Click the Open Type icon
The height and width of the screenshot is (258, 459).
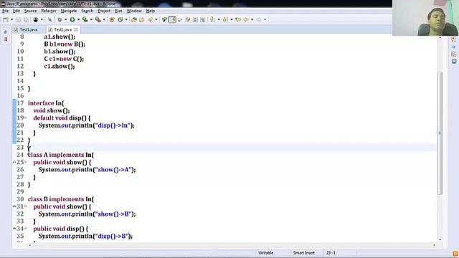coord(134,19)
